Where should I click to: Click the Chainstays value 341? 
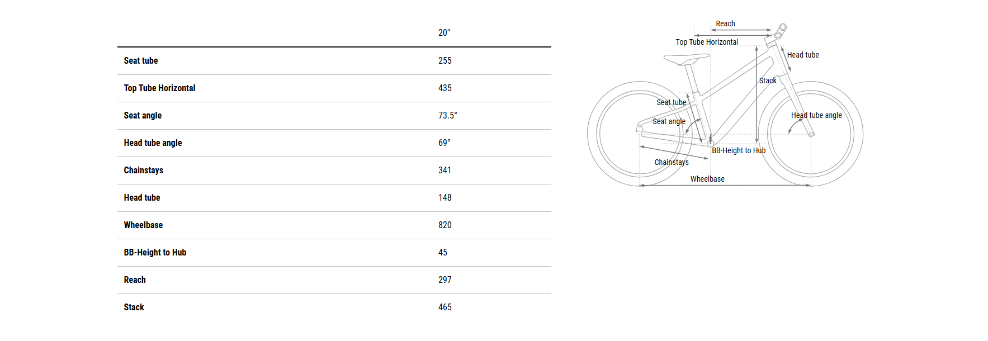[x=445, y=170]
